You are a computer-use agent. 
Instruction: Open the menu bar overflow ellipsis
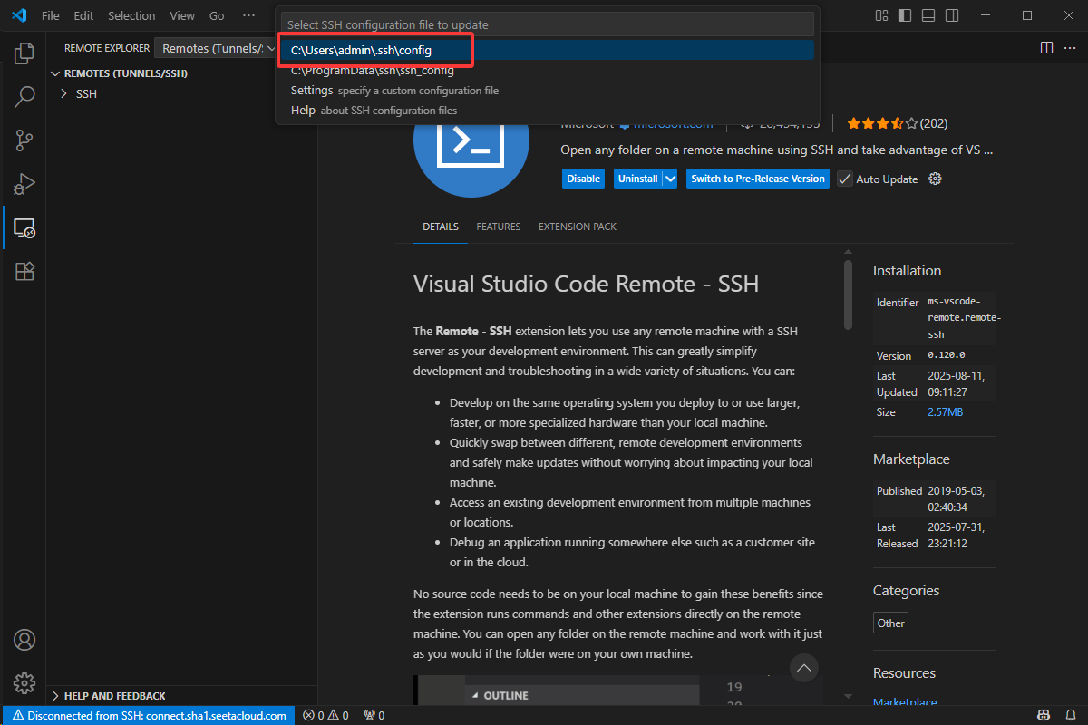[x=249, y=15]
